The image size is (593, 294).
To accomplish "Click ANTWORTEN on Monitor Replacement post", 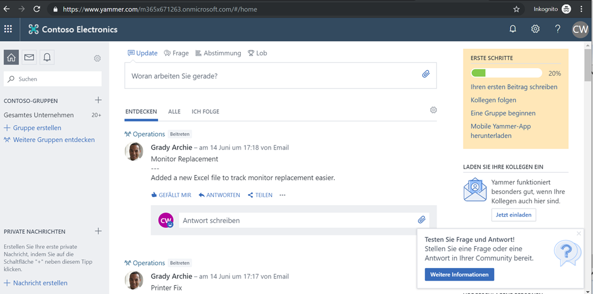I will tap(219, 195).
